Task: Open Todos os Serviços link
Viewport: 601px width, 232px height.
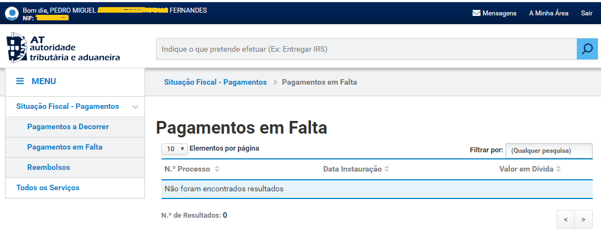Action: coord(48,188)
